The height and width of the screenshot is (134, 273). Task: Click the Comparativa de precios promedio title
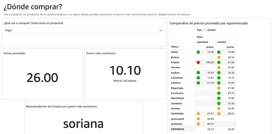[208, 23]
